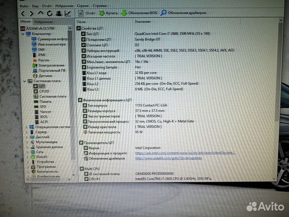Click the scroll-down arrow of main panel
The width and height of the screenshot is (289, 217).
point(274,179)
